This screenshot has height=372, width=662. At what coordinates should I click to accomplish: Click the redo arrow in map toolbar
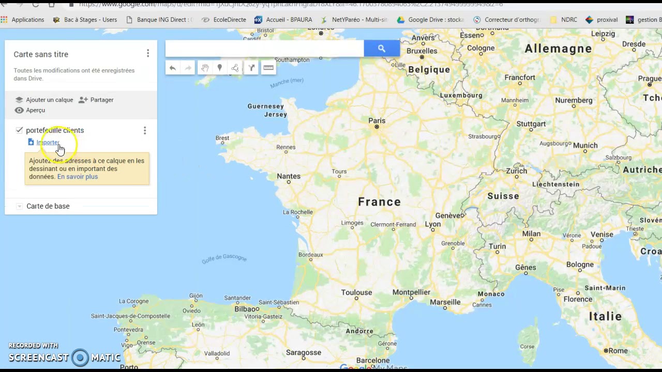(188, 68)
